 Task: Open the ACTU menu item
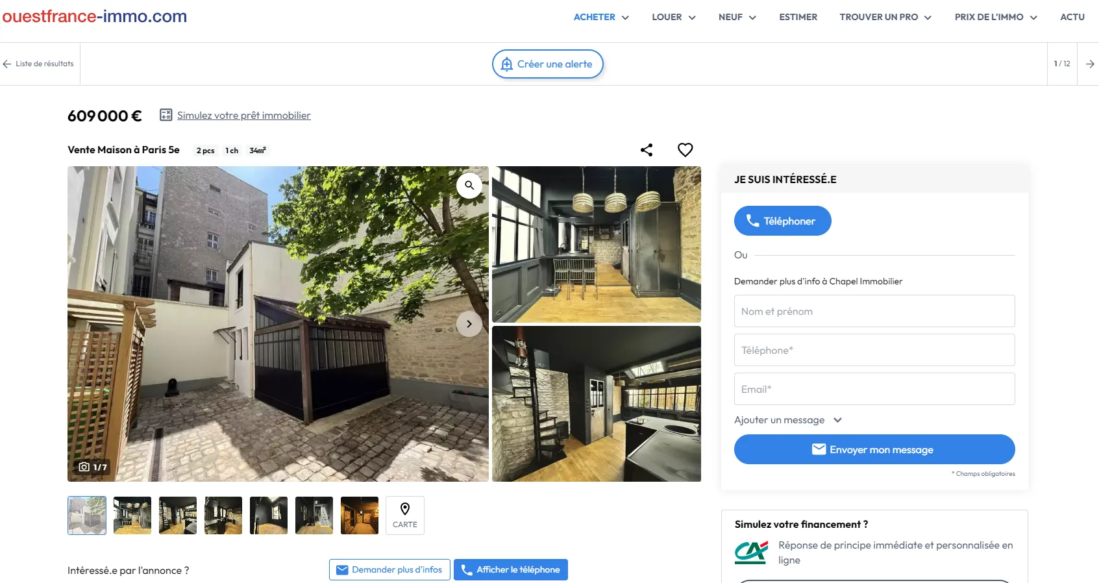tap(1072, 18)
